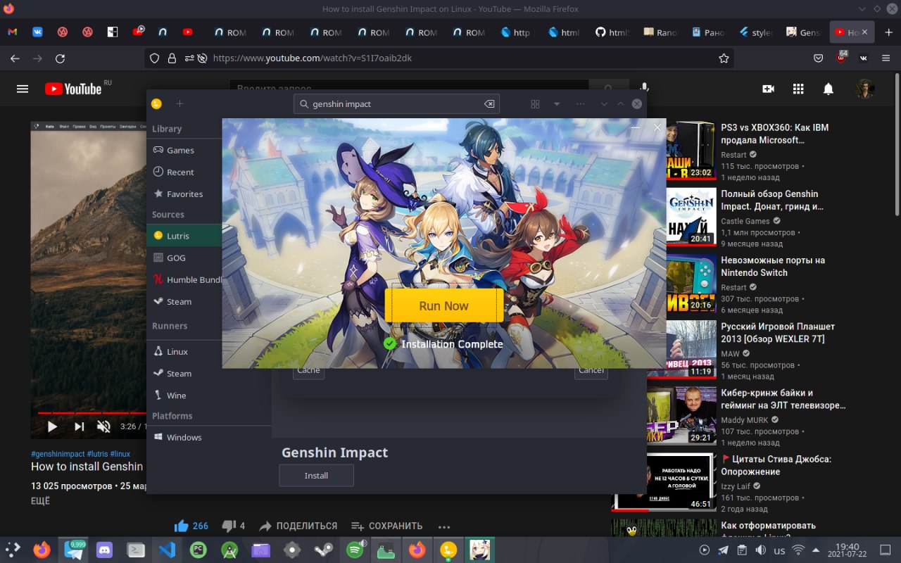Open the Pocket save icon in Firefox toolbar
Image resolution: width=901 pixels, height=563 pixels.
click(818, 58)
